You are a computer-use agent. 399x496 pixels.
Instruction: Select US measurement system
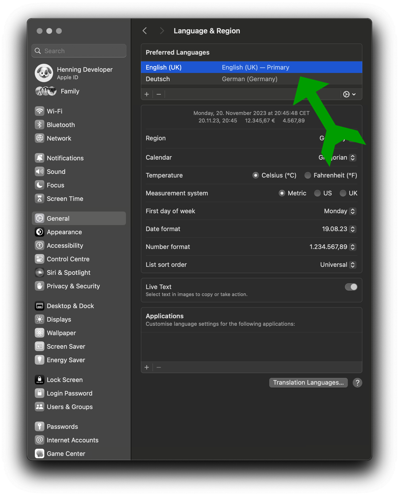click(x=317, y=193)
